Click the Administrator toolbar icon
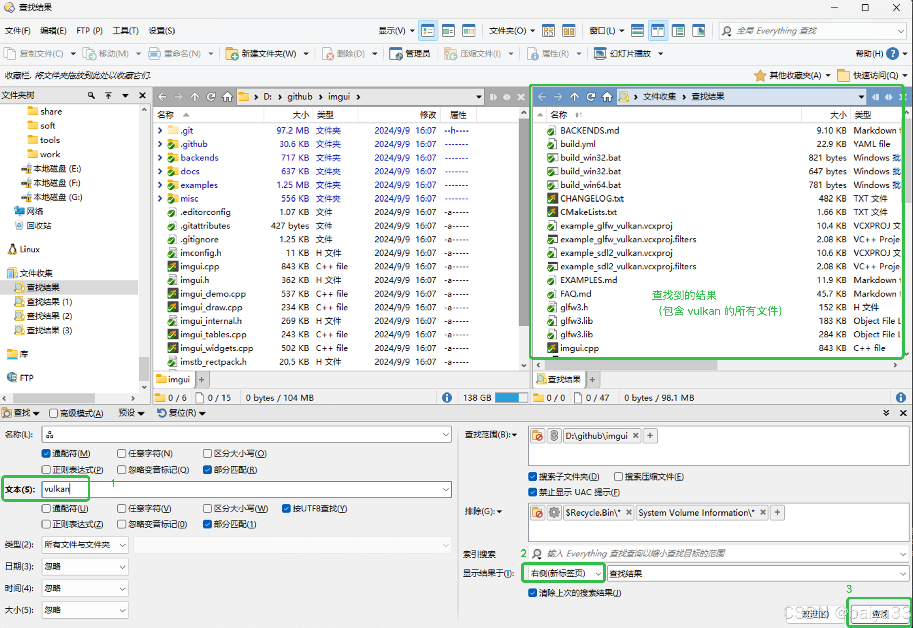The width and height of the screenshot is (913, 628). [396, 53]
